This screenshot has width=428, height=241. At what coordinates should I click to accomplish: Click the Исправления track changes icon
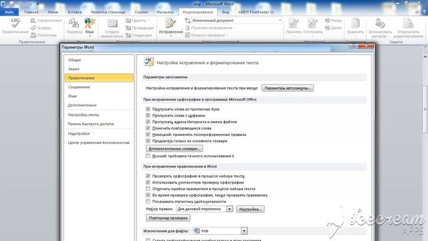pyautogui.click(x=171, y=23)
